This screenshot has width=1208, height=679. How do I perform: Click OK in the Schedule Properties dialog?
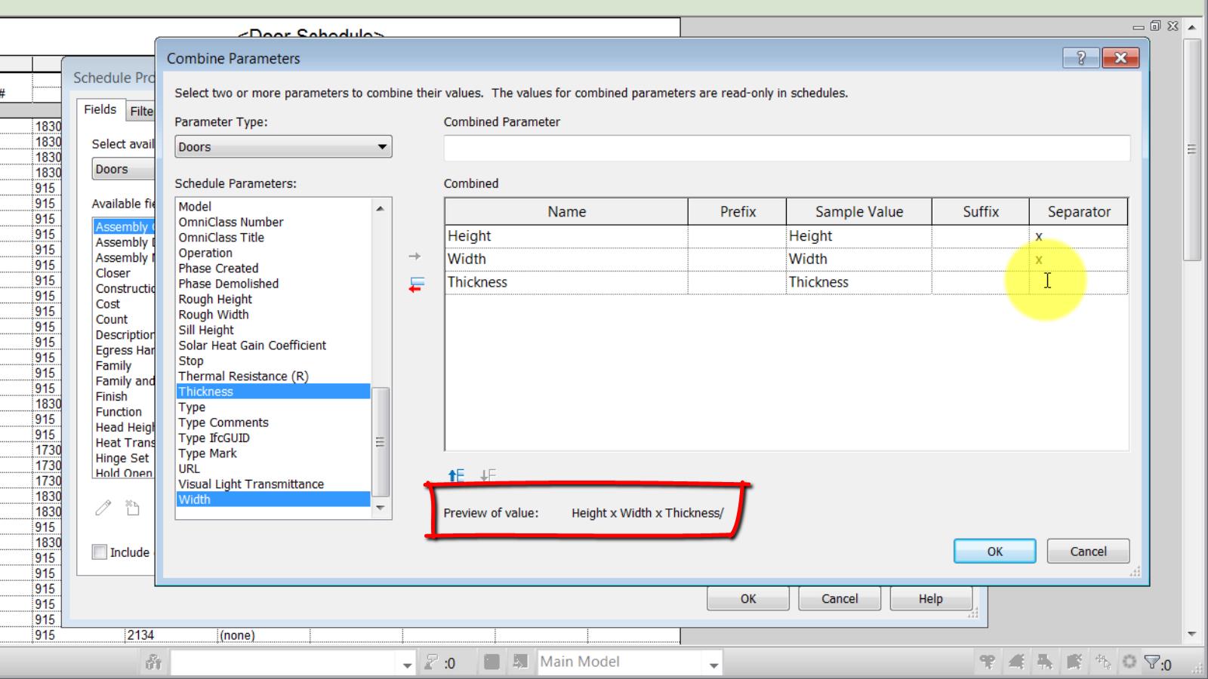coord(748,598)
